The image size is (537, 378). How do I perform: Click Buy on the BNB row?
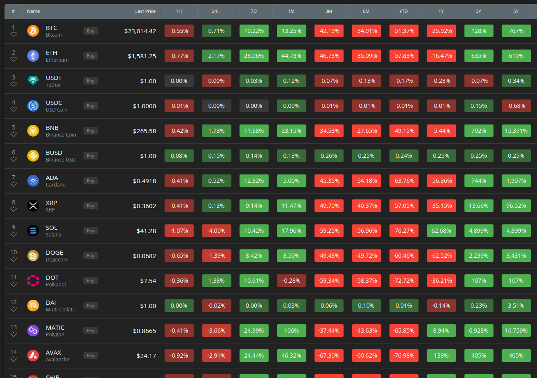[x=91, y=131]
